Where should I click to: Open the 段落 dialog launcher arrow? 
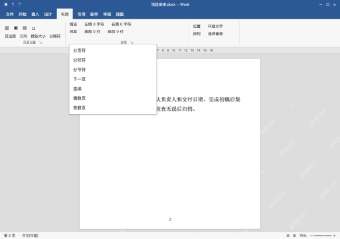tap(131, 42)
